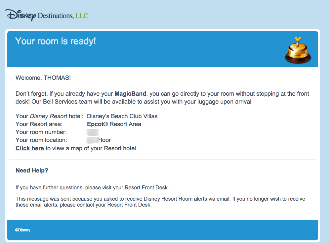Click the email alerts notice paragraph
The width and height of the screenshot is (330, 244).
tap(160, 202)
